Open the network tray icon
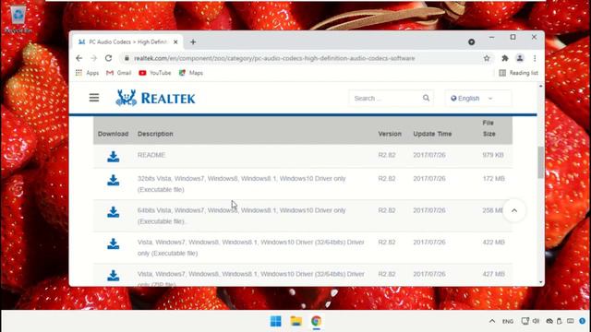 tap(525, 321)
